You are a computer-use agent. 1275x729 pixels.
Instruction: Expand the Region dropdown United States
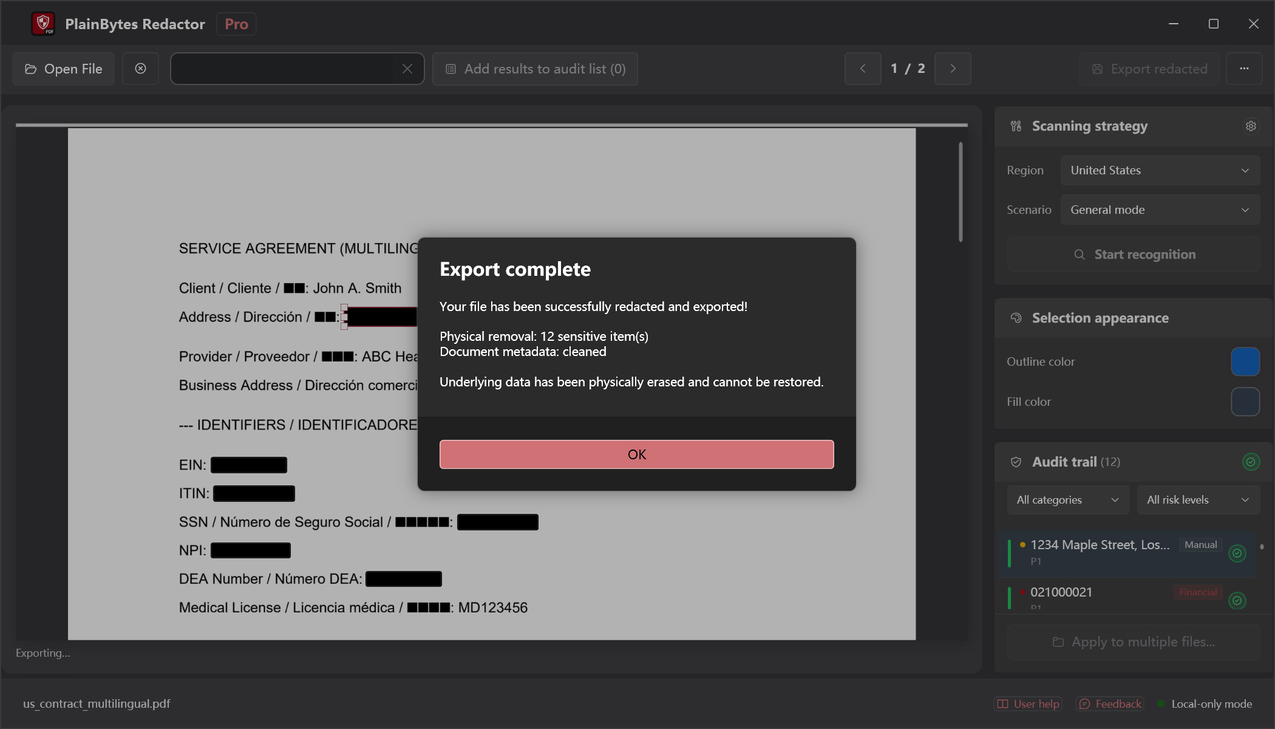pos(1160,170)
